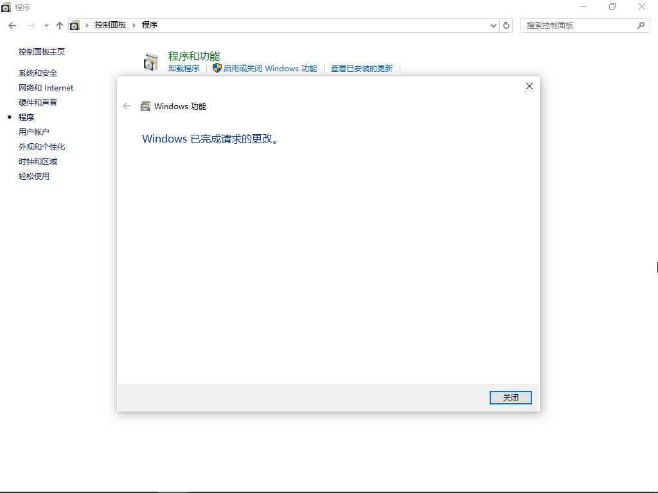
Task: Open recent locations via back-button dropdown arrow
Action: [x=45, y=24]
